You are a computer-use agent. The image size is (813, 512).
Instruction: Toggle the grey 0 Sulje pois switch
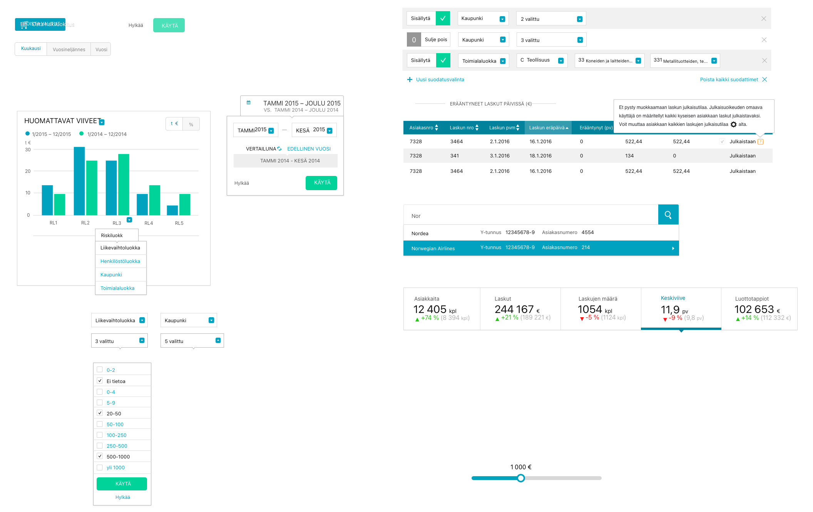(x=414, y=40)
